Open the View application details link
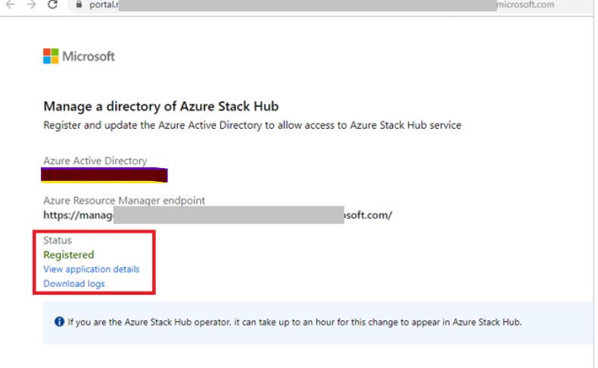Viewport: 598px width, 368px height. [x=92, y=270]
